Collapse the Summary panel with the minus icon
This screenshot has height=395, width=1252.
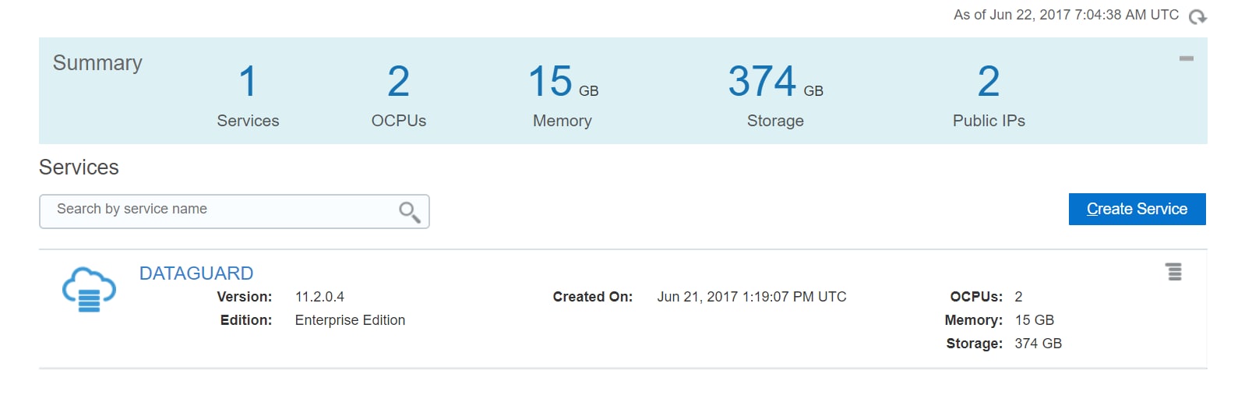(x=1186, y=58)
